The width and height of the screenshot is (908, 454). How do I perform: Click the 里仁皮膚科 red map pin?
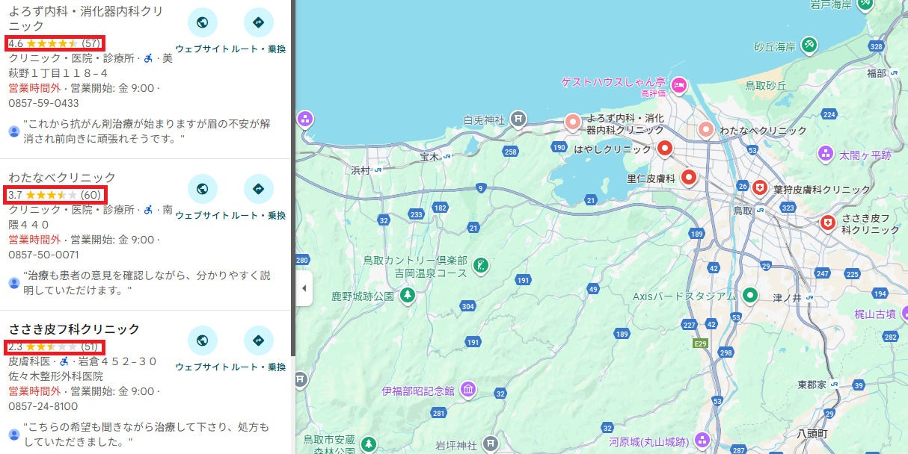(x=689, y=178)
